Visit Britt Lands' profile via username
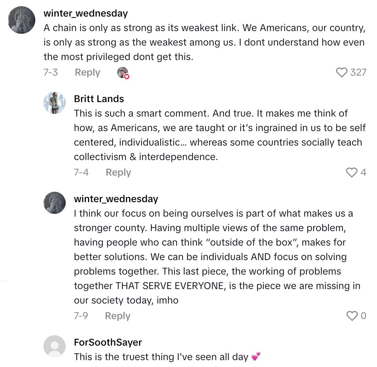This screenshot has height=367, width=377. point(99,99)
